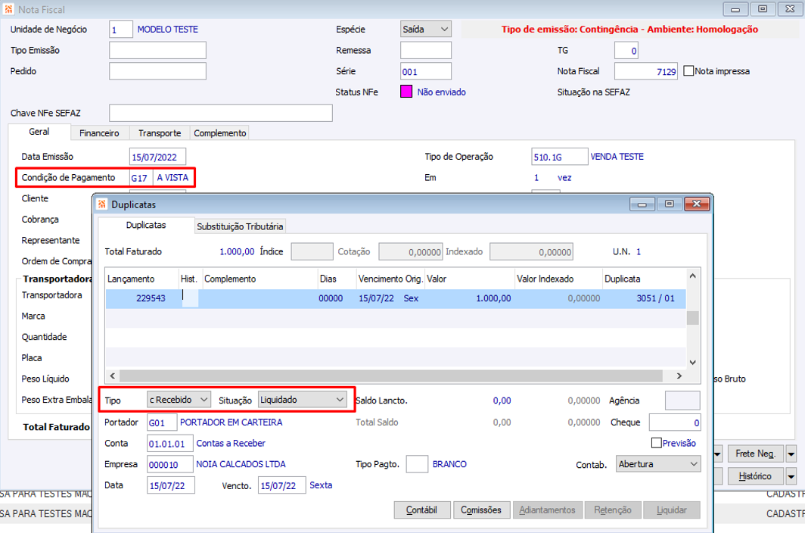Click scroll right arrow of duplicatas grid
This screenshot has width=808, height=533.
pos(679,376)
